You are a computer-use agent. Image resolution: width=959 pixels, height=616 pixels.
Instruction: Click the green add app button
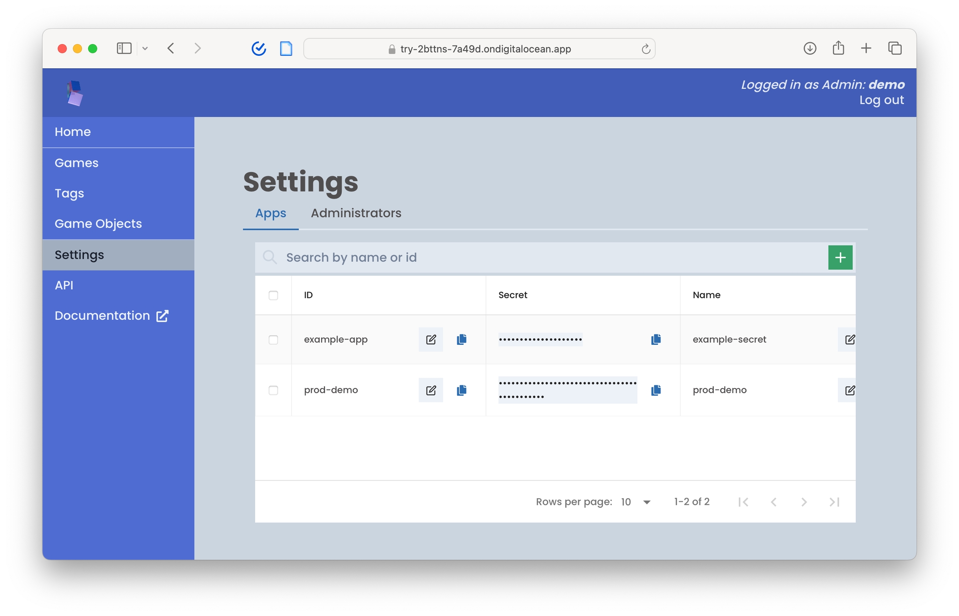click(840, 257)
